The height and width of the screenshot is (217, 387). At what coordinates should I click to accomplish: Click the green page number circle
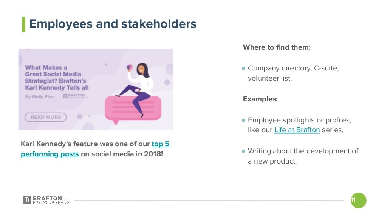(x=359, y=200)
